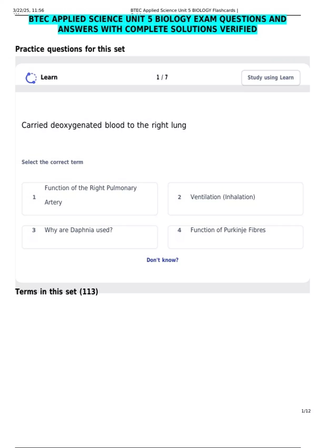This screenshot has height=448, width=316.
Task: Pick option 4, Function of Purkinje Fibres
Action: pyautogui.click(x=235, y=237)
